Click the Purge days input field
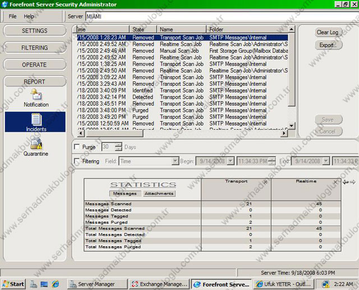This screenshot has height=290, width=359. pos(108,147)
